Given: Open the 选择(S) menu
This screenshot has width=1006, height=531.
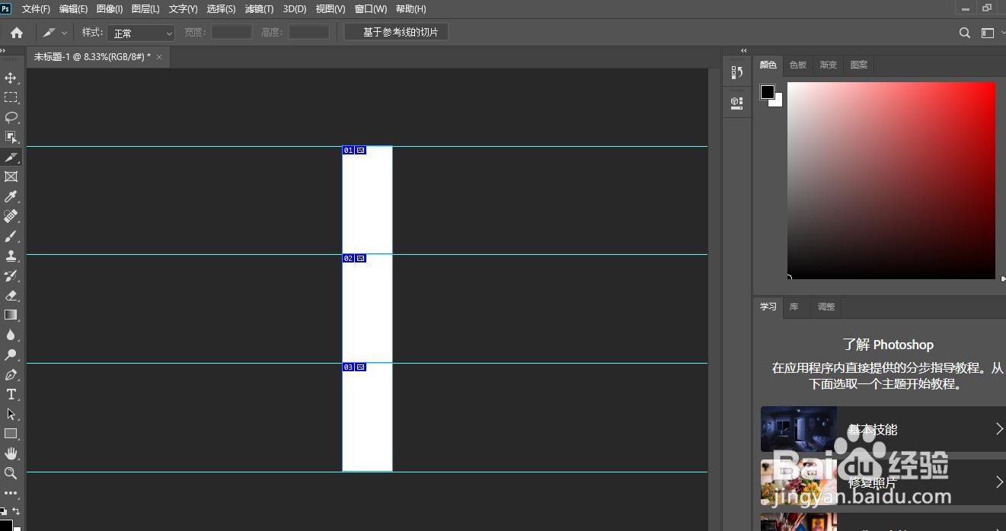Looking at the screenshot, I should point(221,9).
